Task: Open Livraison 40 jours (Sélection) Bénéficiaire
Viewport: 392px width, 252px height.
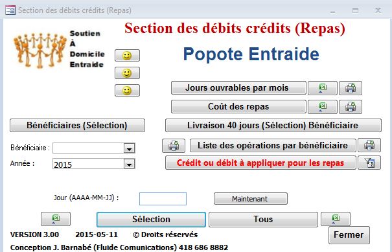Action: [x=273, y=125]
